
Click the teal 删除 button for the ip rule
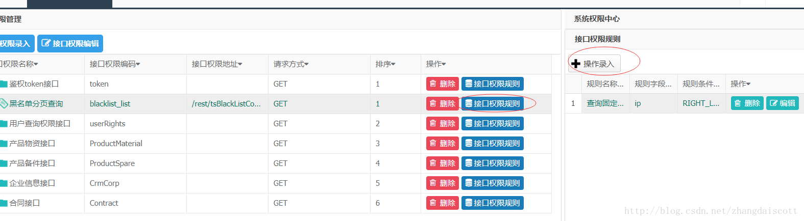coord(747,103)
